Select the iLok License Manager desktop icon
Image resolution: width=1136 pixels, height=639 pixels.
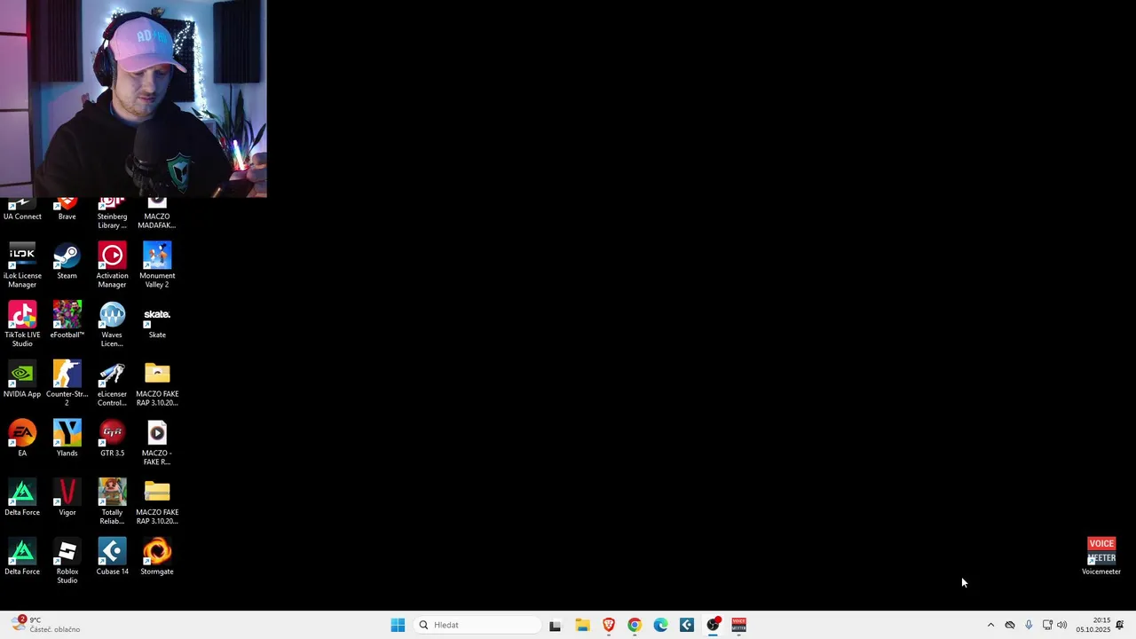pyautogui.click(x=22, y=264)
